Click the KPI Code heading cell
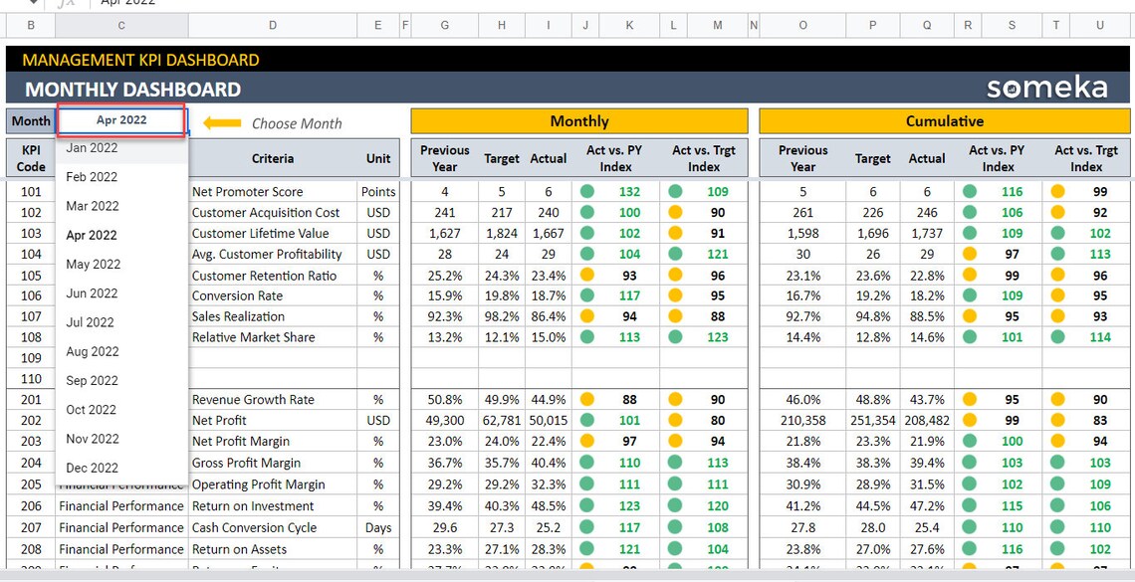The width and height of the screenshot is (1135, 582). [31, 158]
